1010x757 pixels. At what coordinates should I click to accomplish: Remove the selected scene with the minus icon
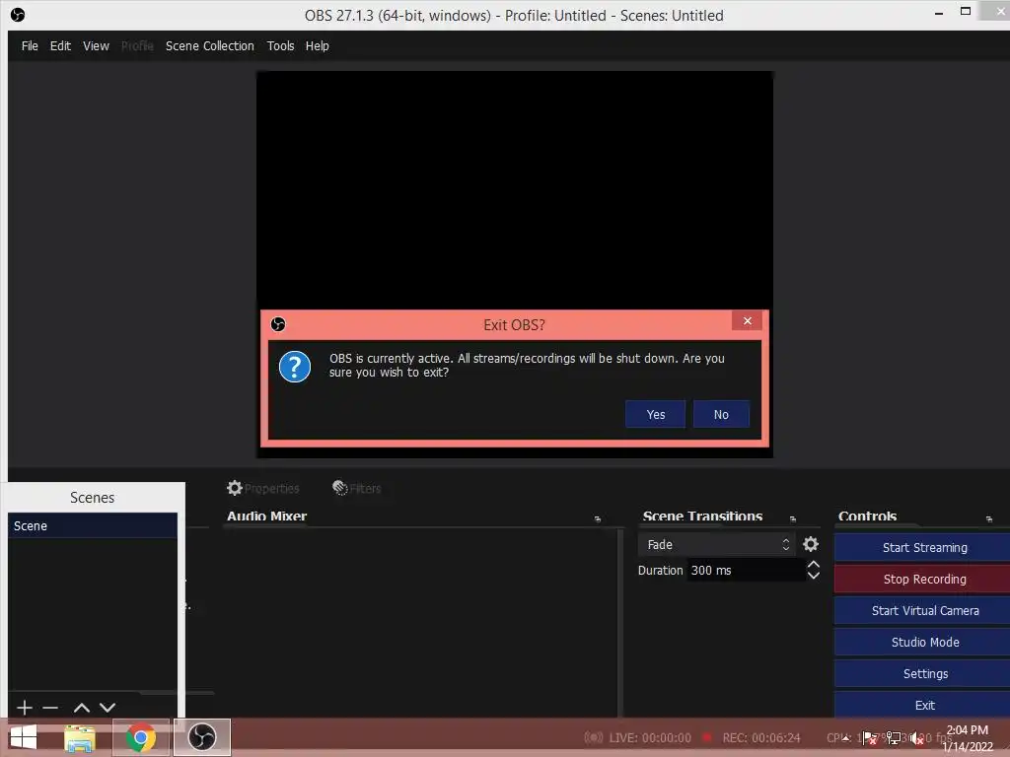click(50, 708)
